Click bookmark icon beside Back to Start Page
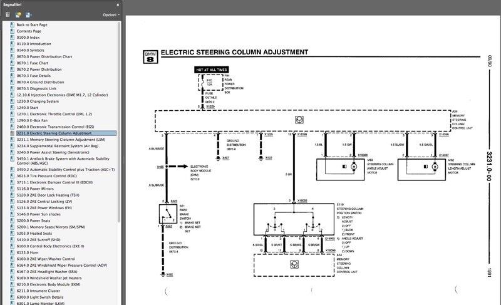The width and height of the screenshot is (501, 305). click(11, 24)
